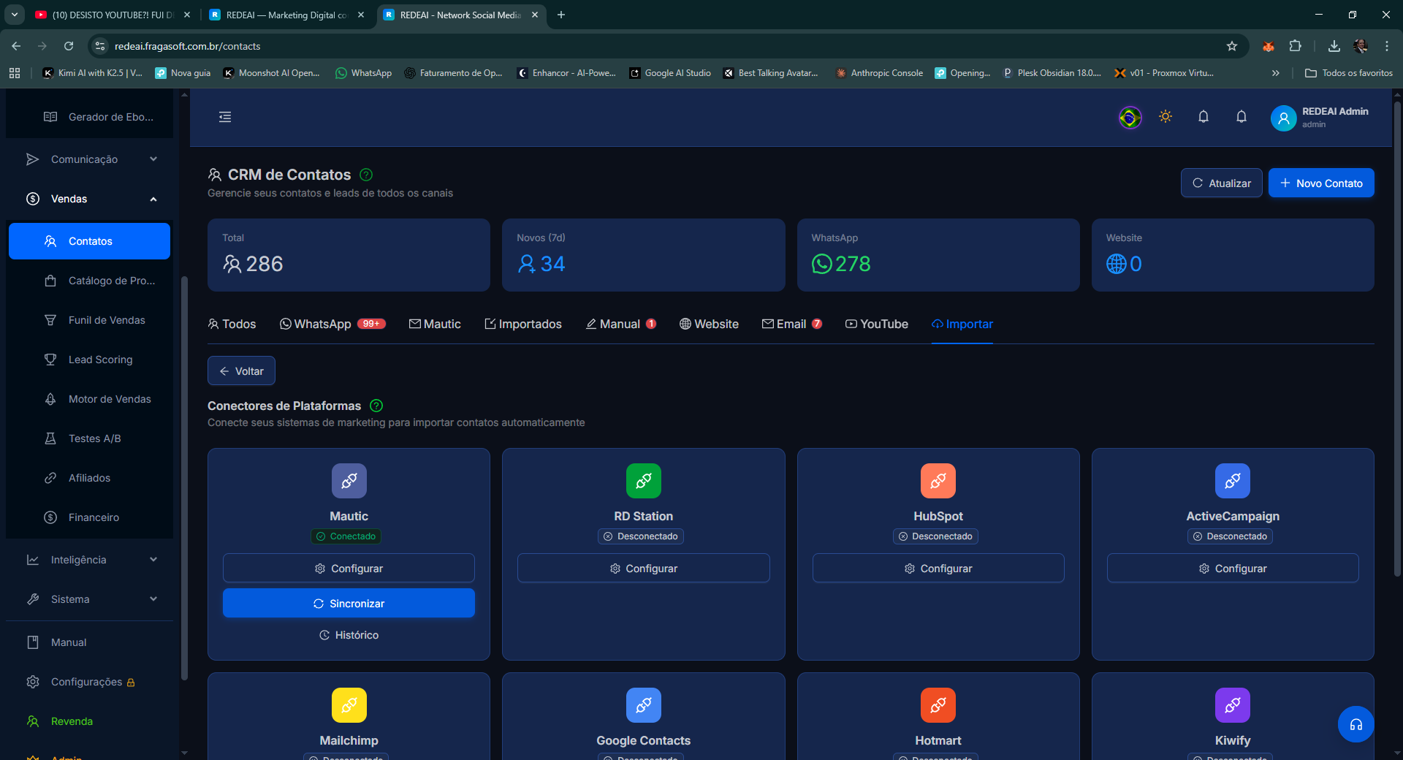The height and width of the screenshot is (760, 1403).
Task: Click the Novos (7d) person icon
Action: pyautogui.click(x=527, y=264)
